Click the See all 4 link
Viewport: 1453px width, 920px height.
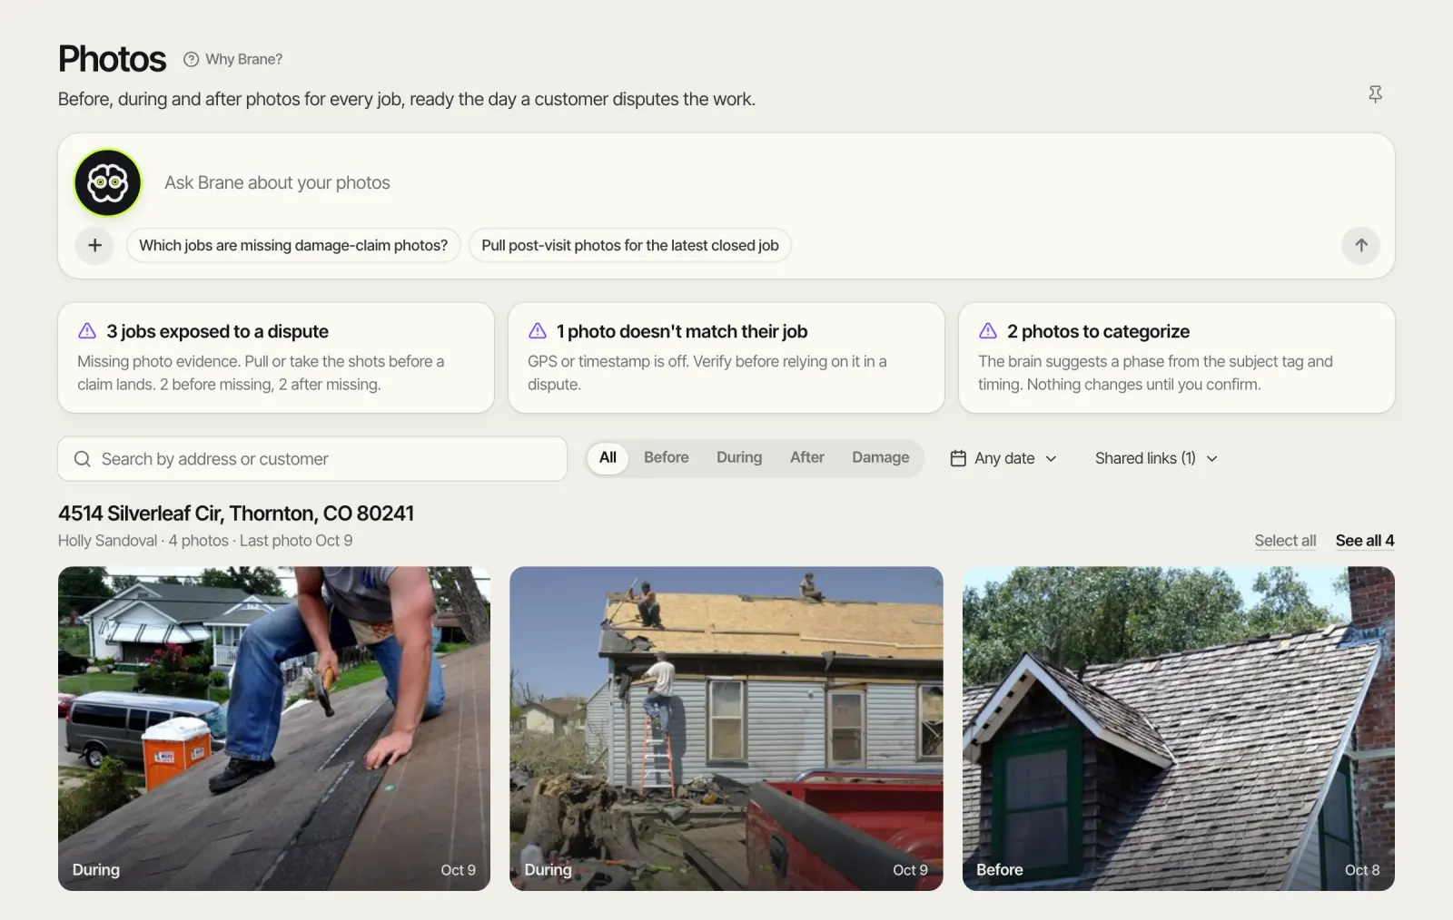pyautogui.click(x=1365, y=540)
